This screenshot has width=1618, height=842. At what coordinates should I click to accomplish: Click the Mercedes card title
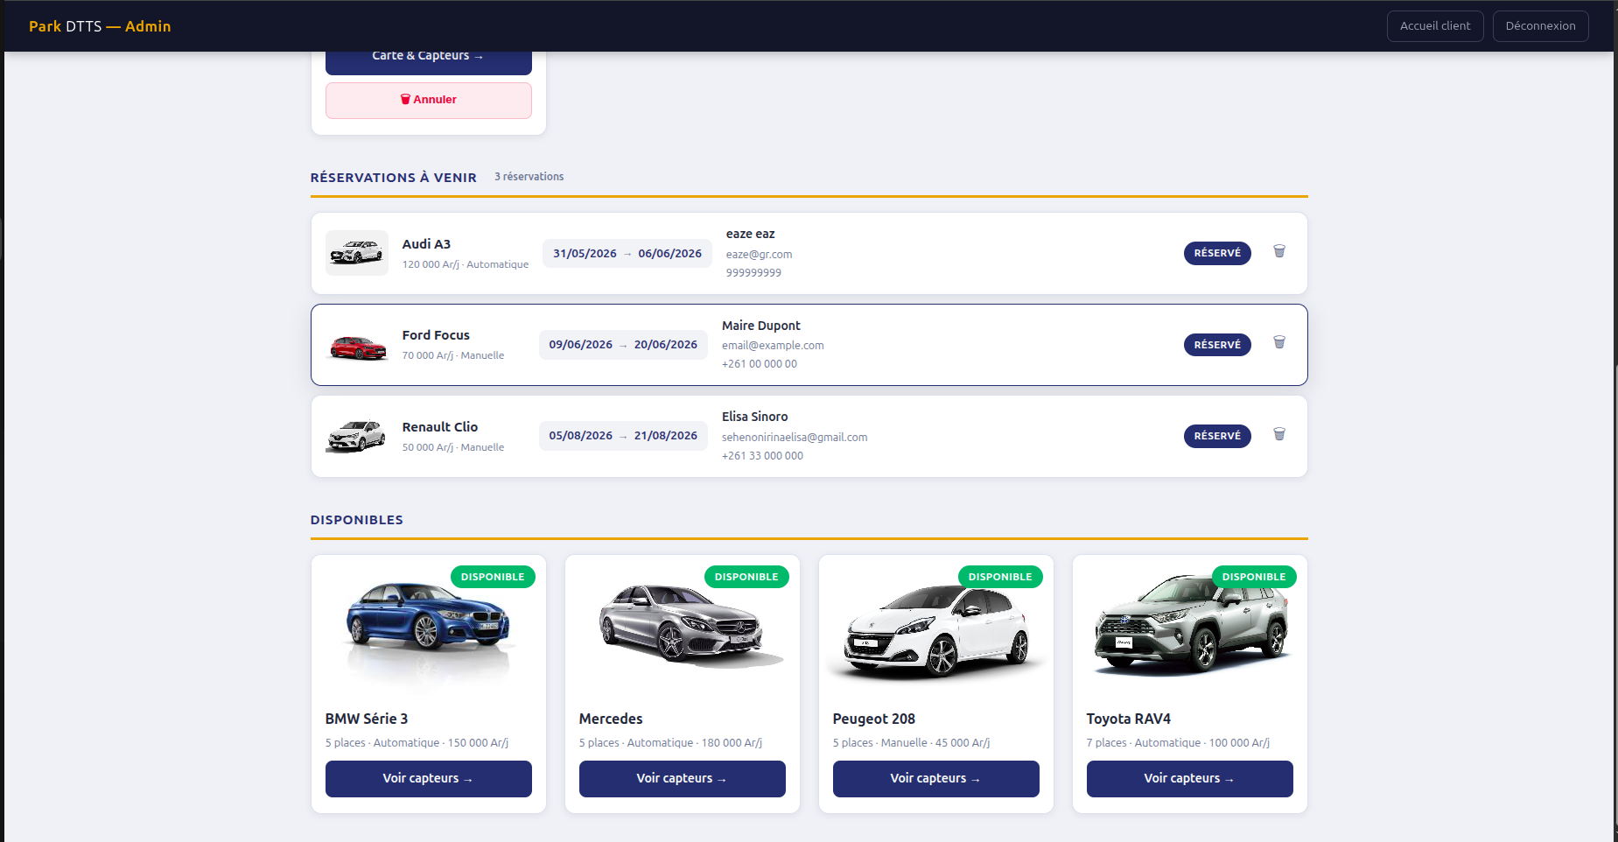pyautogui.click(x=611, y=719)
